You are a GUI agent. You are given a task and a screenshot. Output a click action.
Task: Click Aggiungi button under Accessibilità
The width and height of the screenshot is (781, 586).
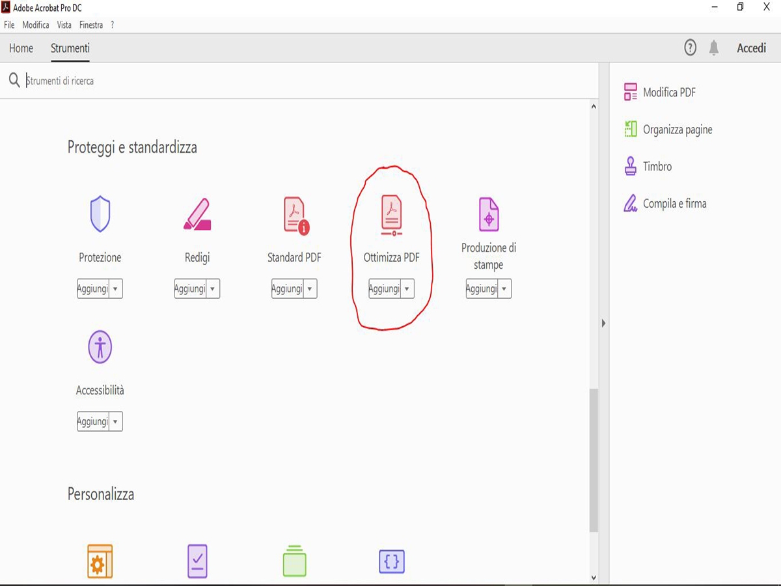93,421
